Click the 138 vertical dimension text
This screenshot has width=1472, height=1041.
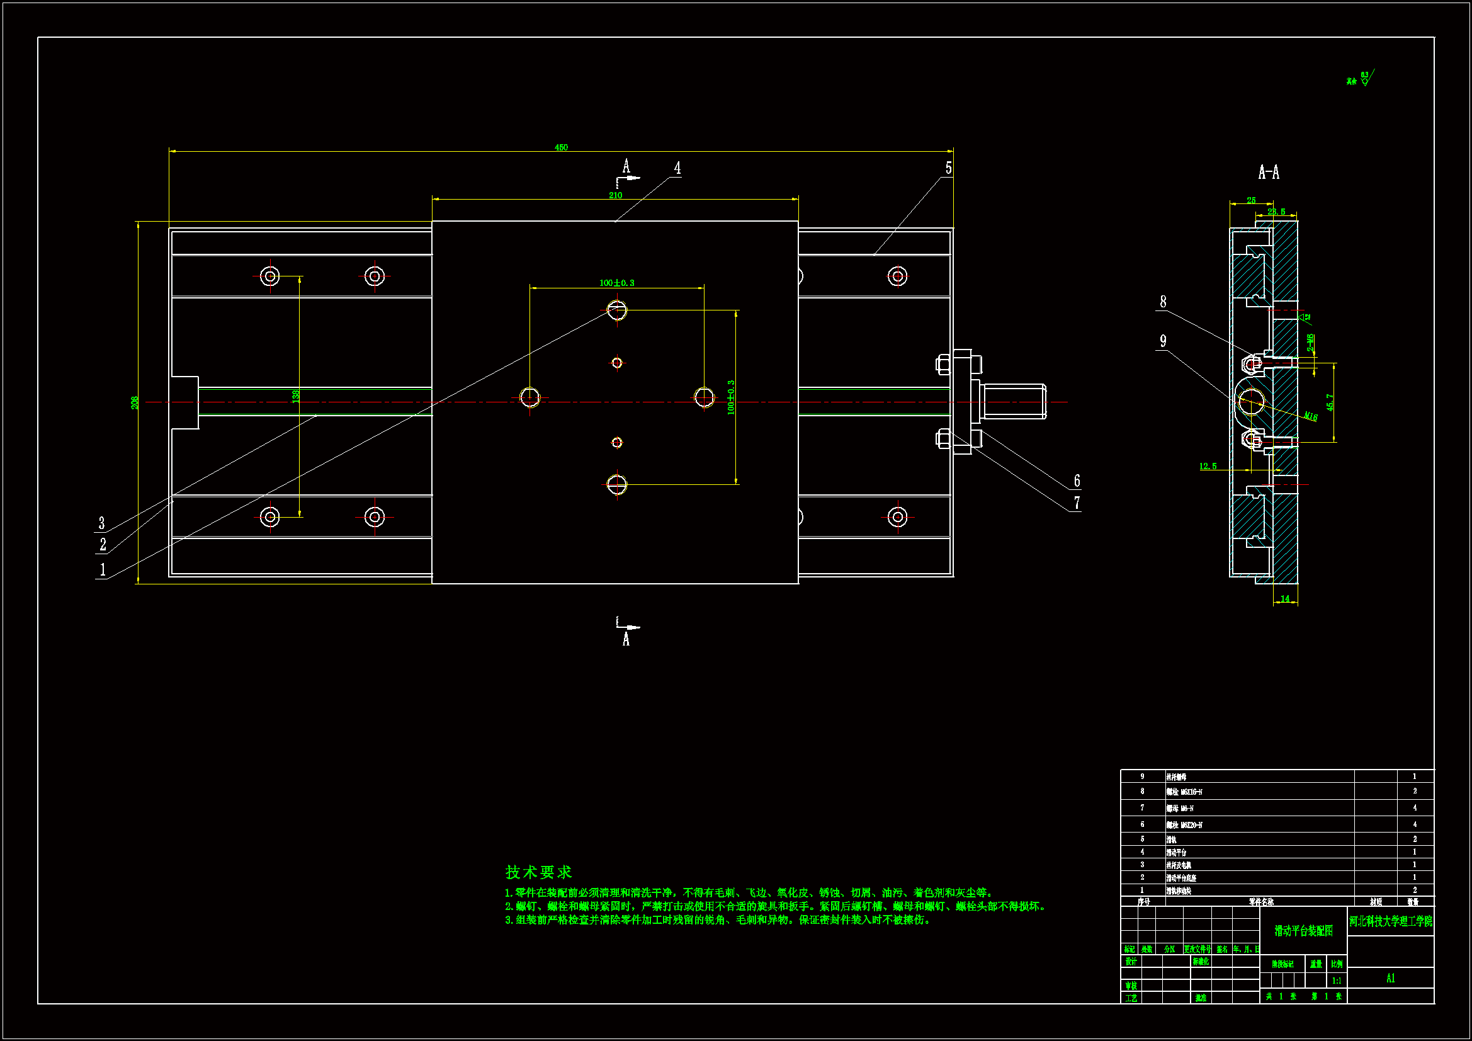pos(295,396)
